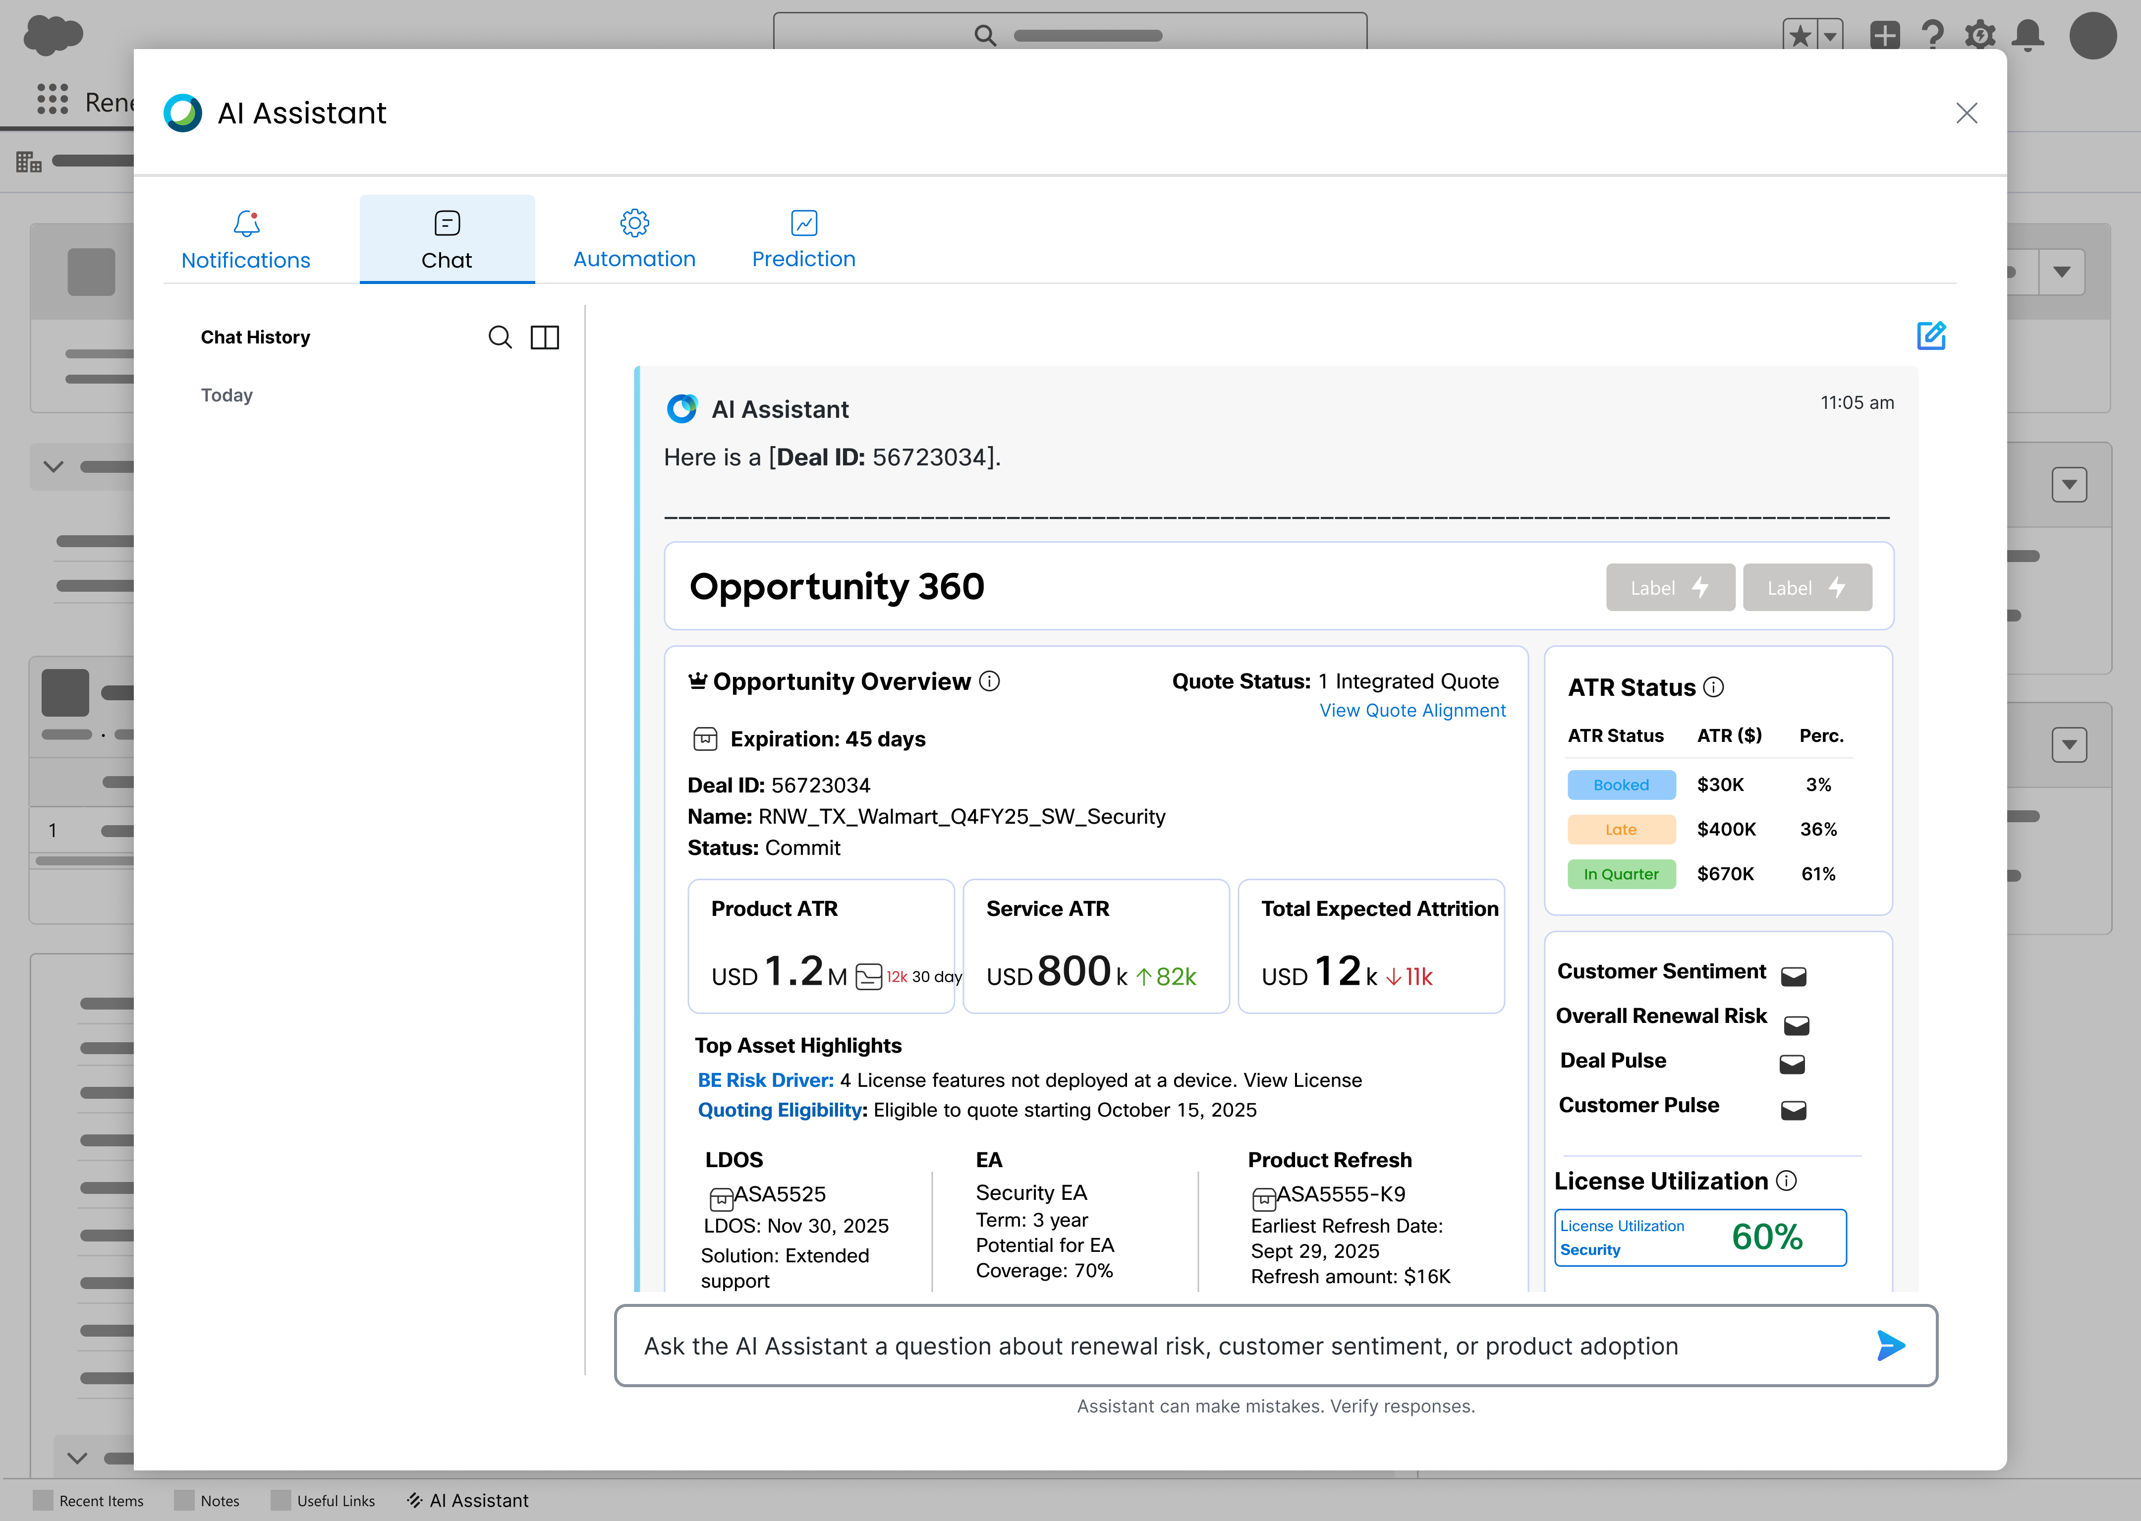The width and height of the screenshot is (2141, 1521).
Task: Select the Late ATR status badge
Action: pyautogui.click(x=1621, y=830)
